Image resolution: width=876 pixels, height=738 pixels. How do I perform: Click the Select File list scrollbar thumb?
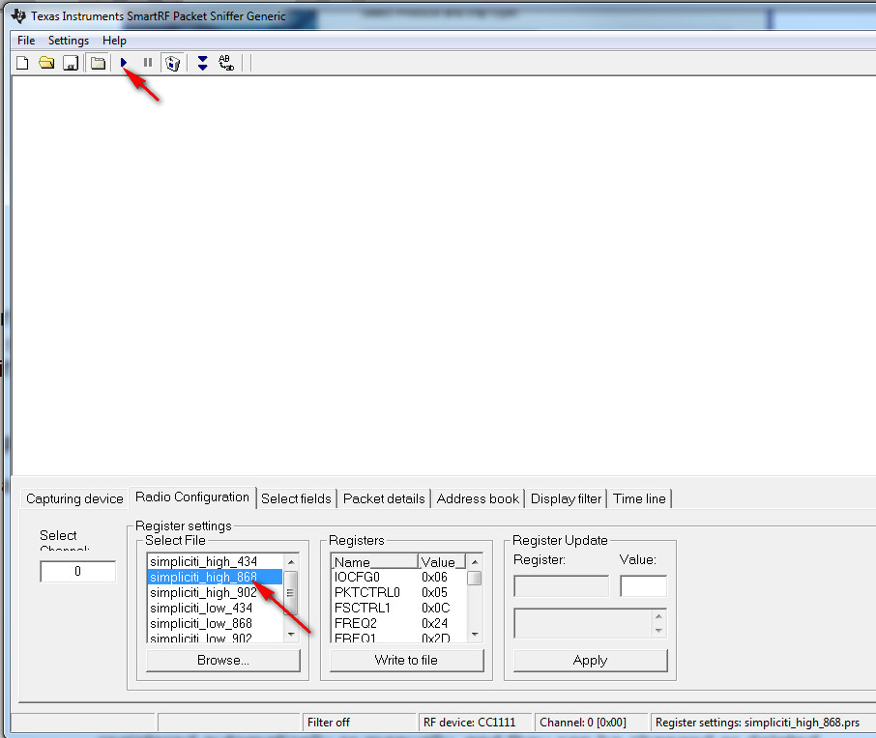(x=290, y=592)
